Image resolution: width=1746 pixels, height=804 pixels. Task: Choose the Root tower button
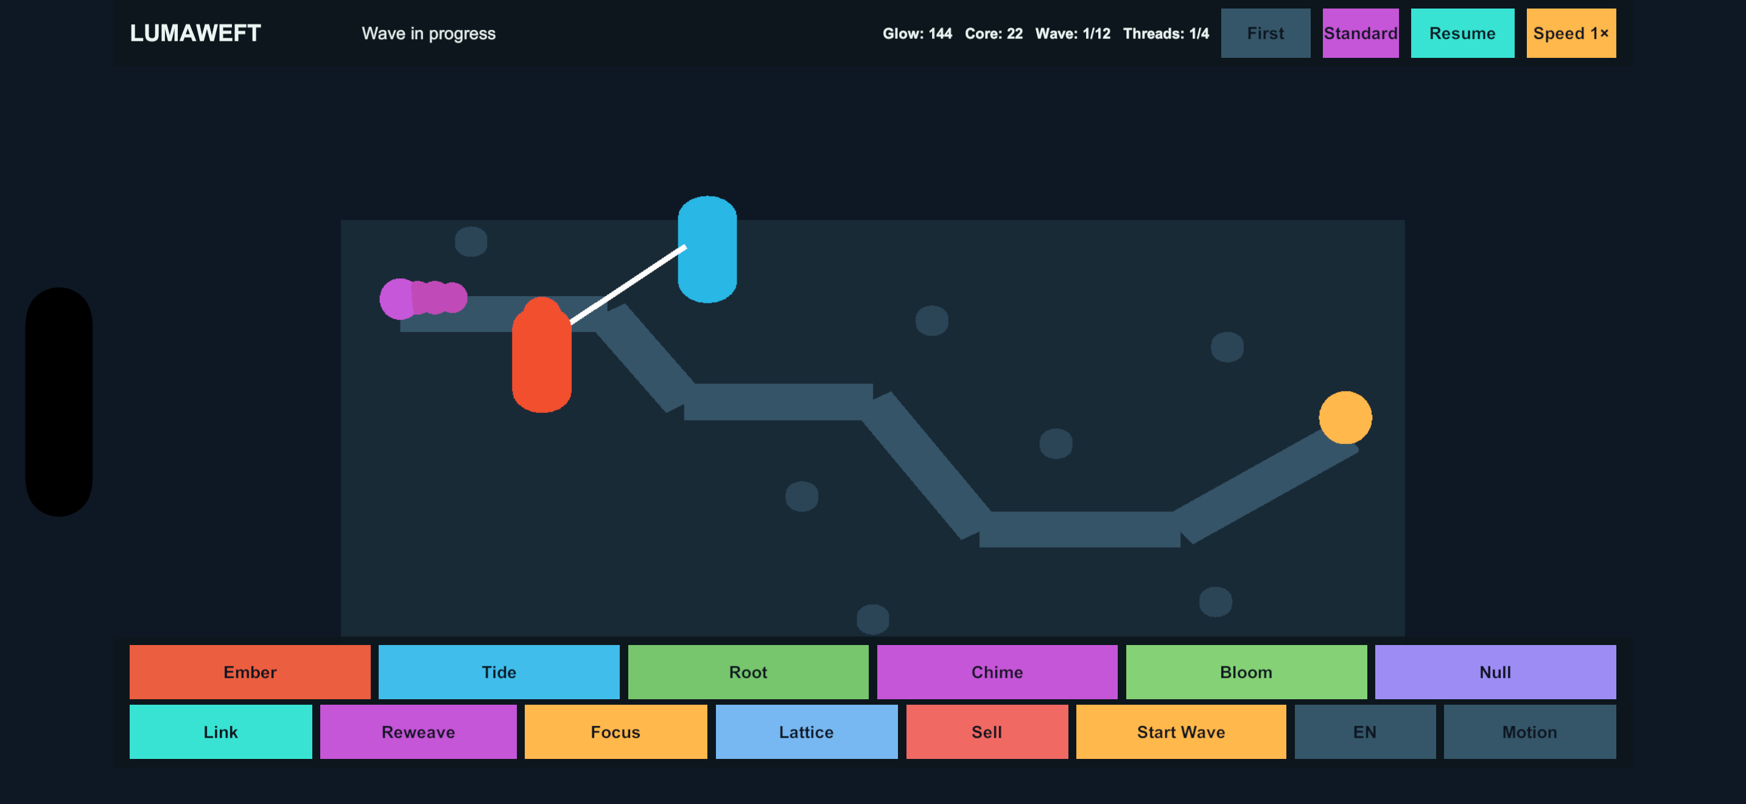pyautogui.click(x=748, y=672)
